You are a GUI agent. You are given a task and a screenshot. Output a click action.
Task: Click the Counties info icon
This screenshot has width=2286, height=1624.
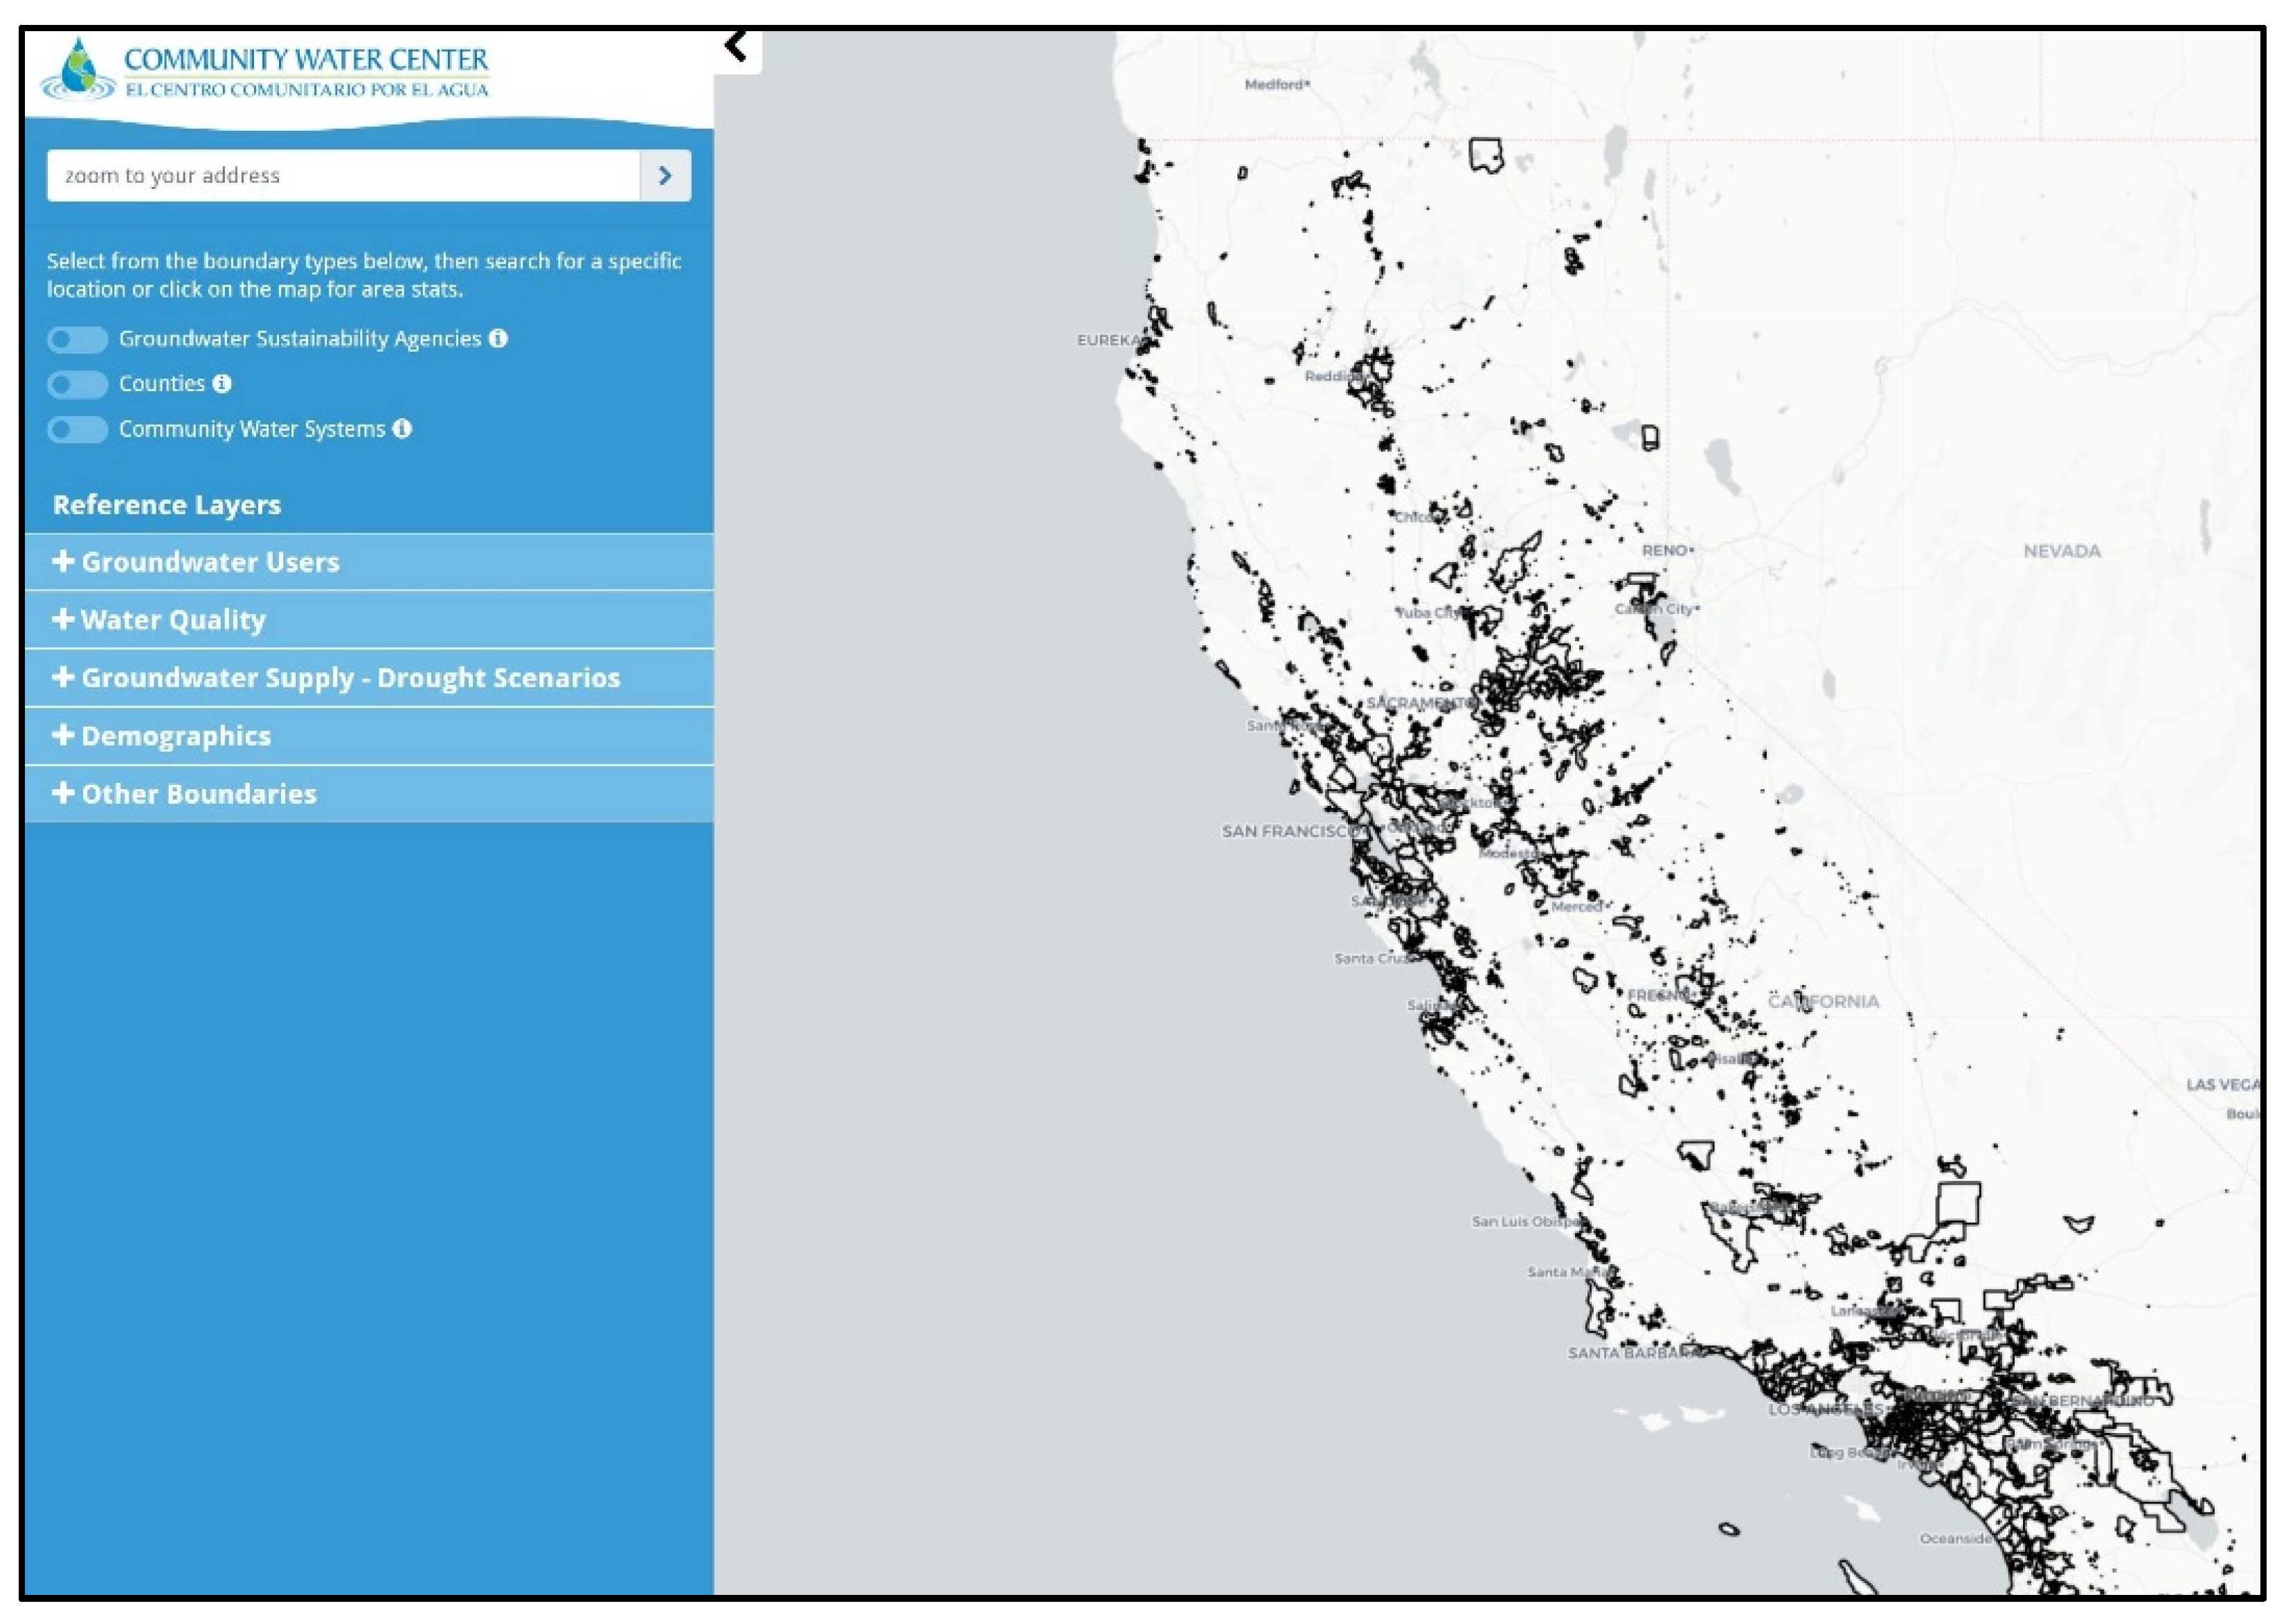(222, 384)
